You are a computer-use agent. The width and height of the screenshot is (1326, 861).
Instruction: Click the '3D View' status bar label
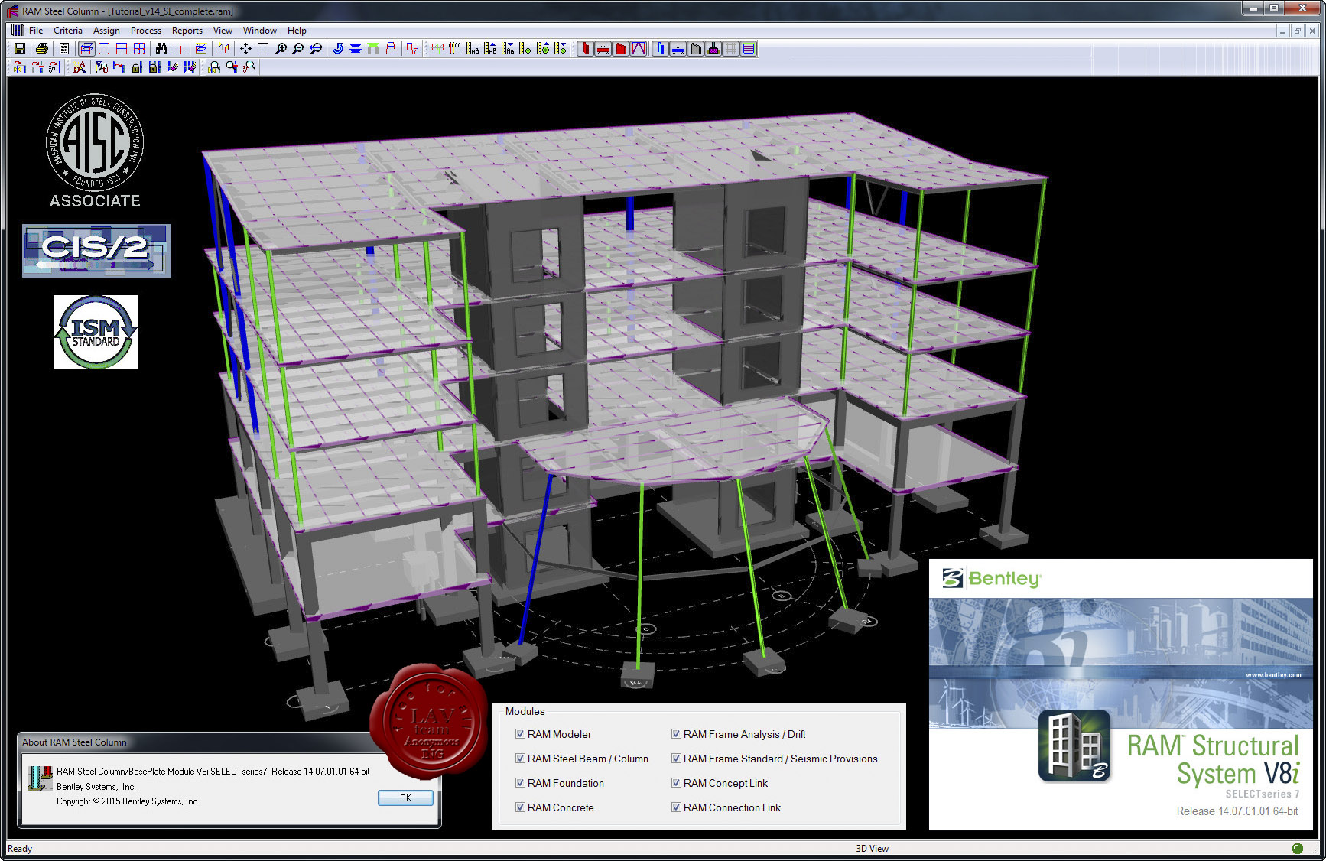[872, 849]
